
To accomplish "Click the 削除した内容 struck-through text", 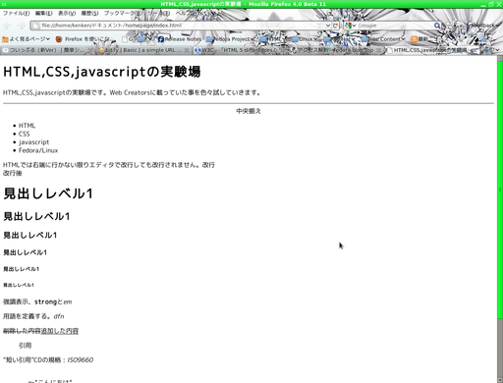I will click(22, 331).
